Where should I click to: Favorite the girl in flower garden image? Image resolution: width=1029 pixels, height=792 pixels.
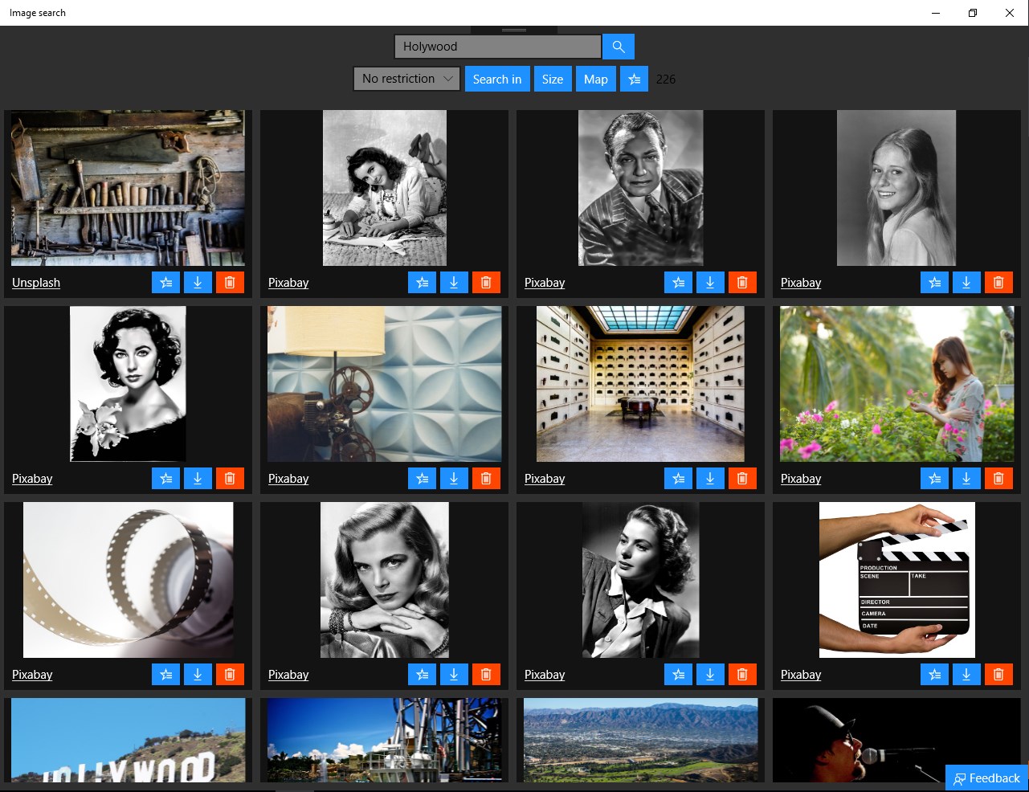point(934,479)
